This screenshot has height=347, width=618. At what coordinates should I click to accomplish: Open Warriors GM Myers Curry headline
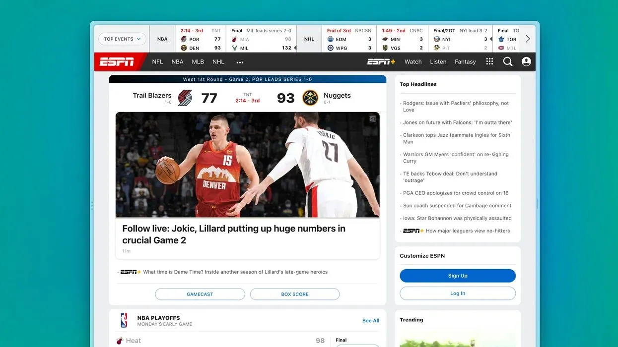tap(456, 158)
